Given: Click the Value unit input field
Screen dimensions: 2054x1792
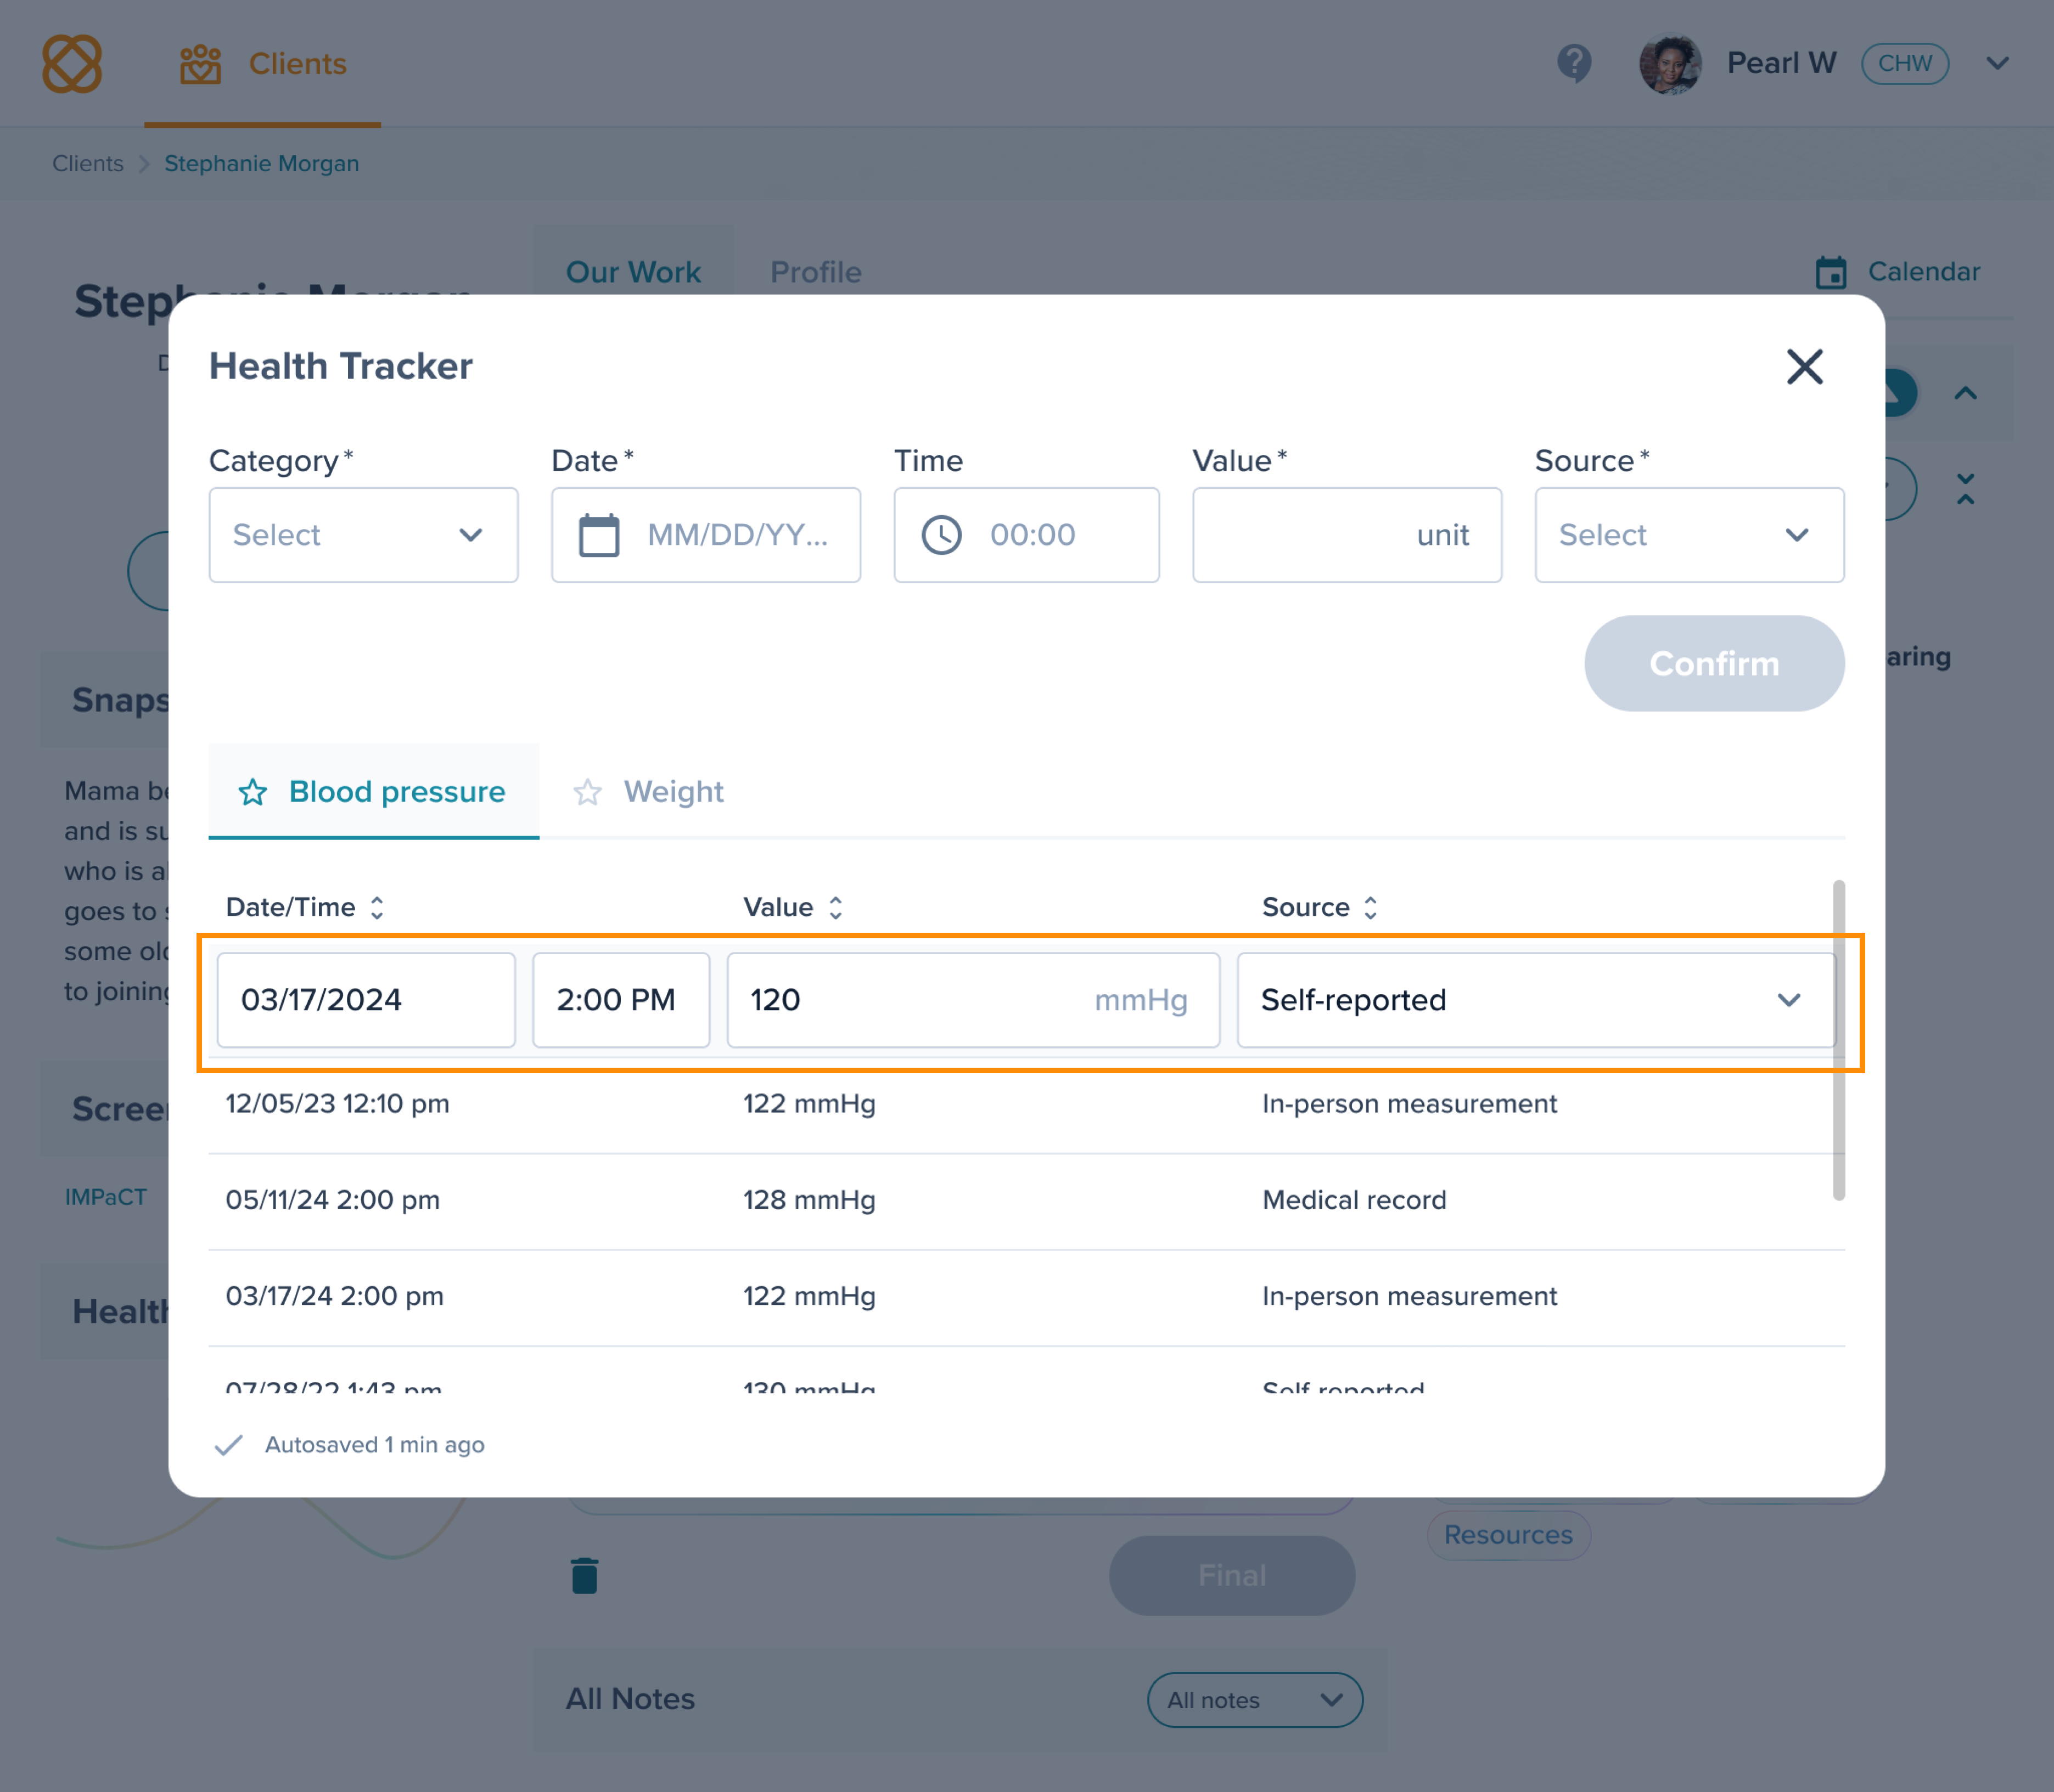Looking at the screenshot, I should 1346,535.
